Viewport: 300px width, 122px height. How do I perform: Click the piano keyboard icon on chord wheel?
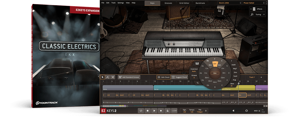pyautogui.click(x=197, y=63)
